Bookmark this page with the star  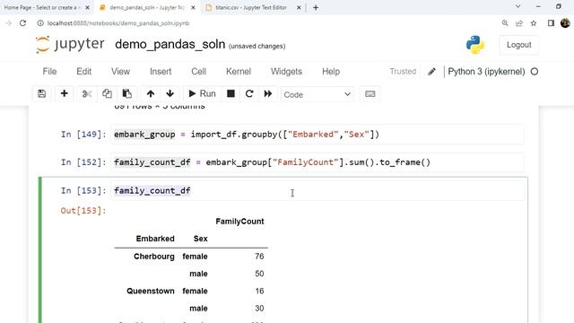tap(534, 23)
